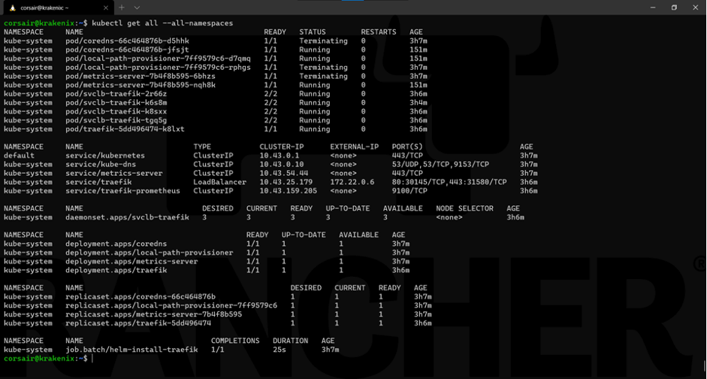Click pod/svclb-traefik-tgq5g
Screen dimensions: 707x379
(116, 120)
